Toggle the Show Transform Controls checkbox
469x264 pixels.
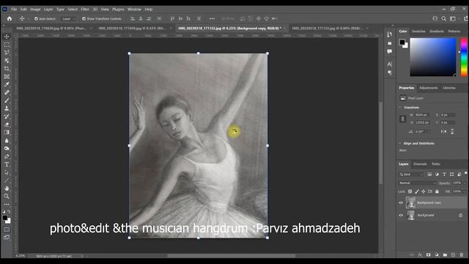pyautogui.click(x=84, y=18)
